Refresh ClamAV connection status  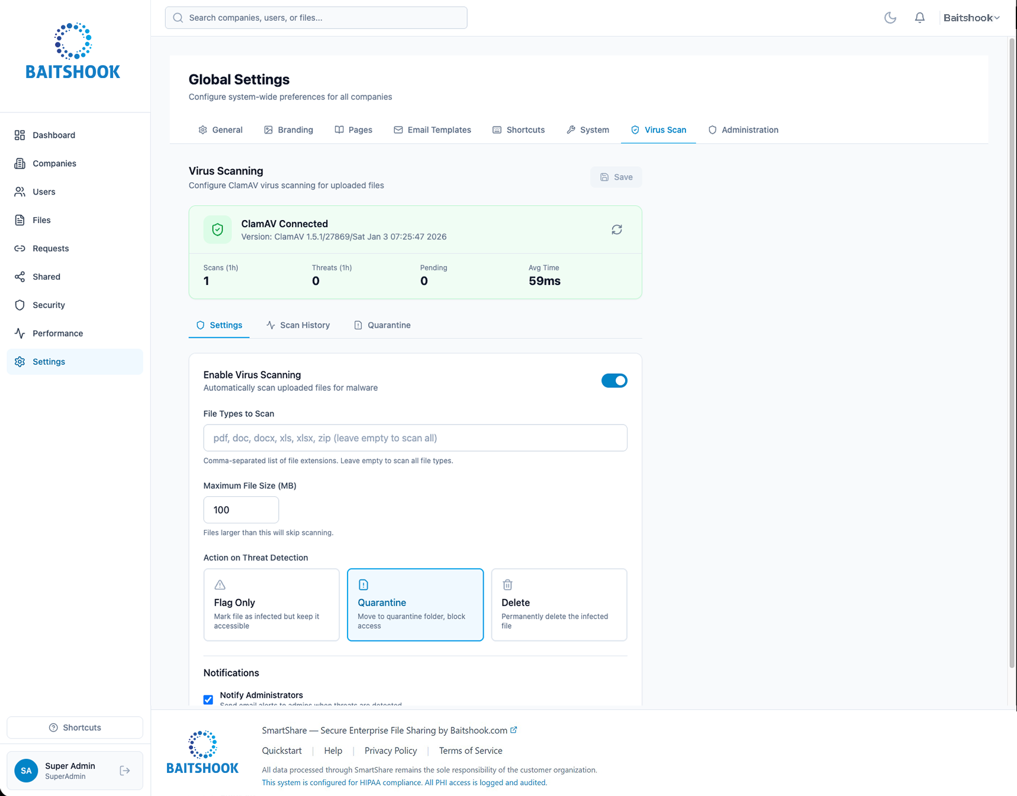tap(616, 229)
